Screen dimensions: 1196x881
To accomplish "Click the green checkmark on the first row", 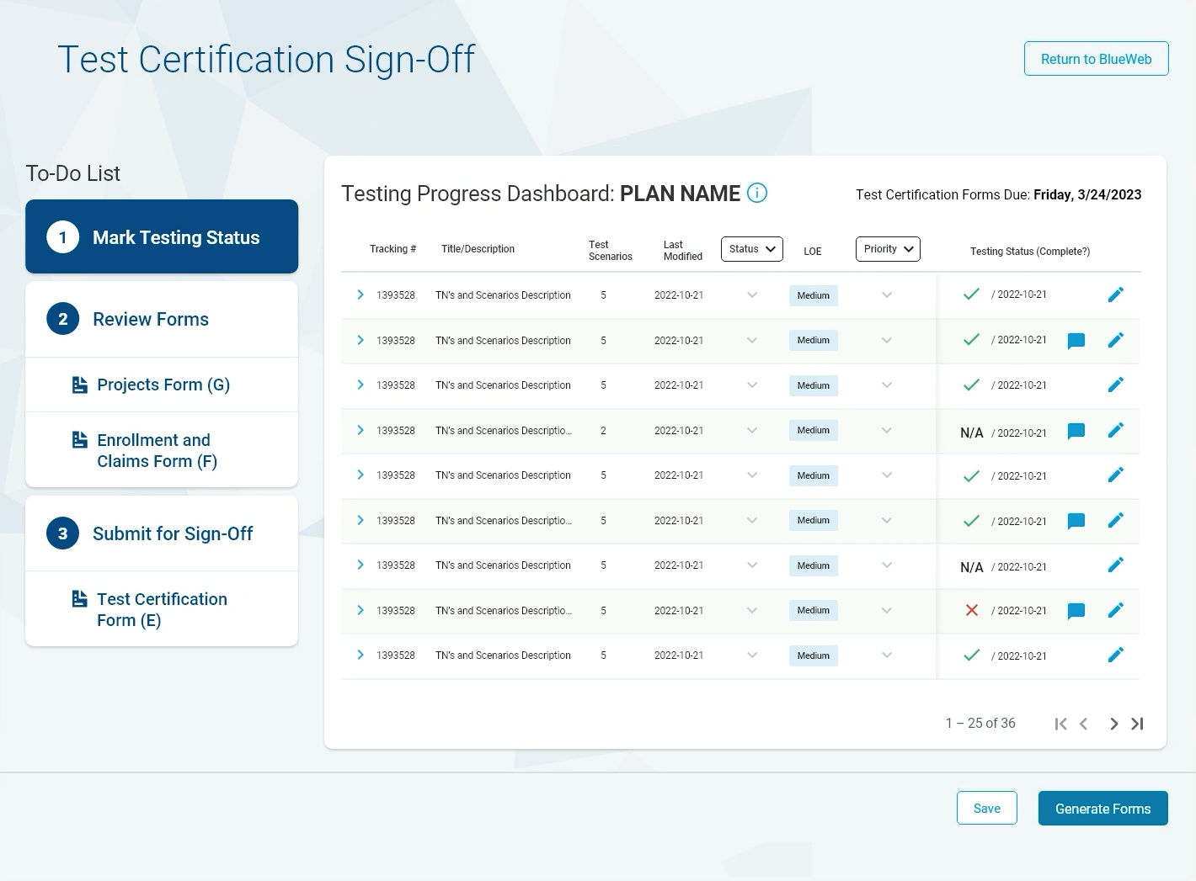I will [x=971, y=294].
